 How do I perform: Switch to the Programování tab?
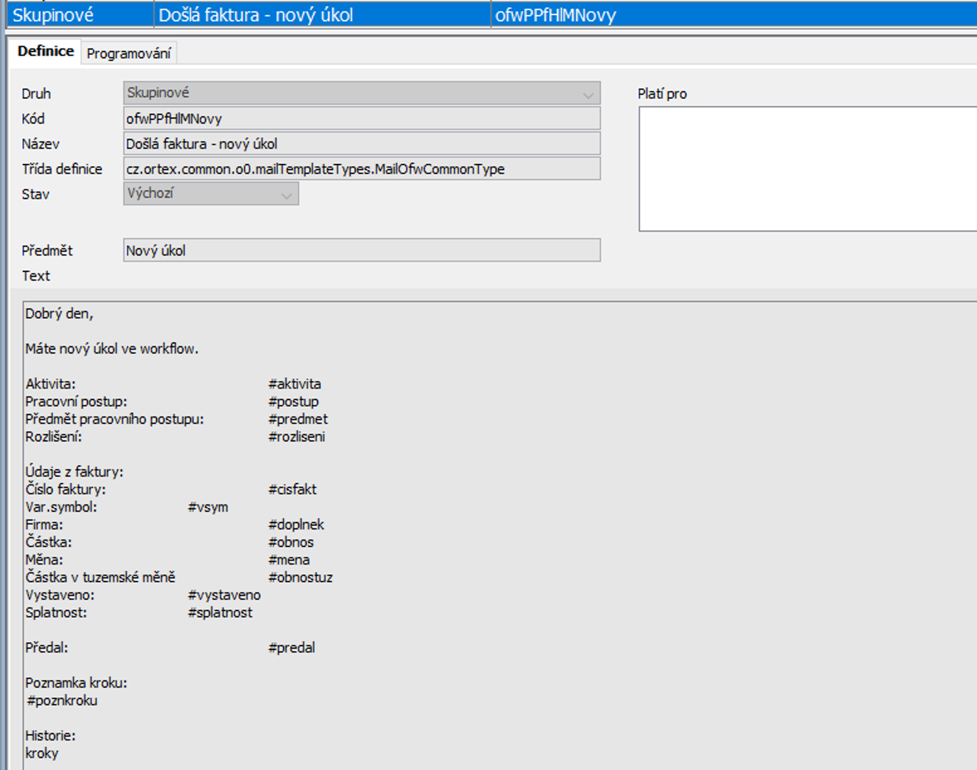point(128,53)
